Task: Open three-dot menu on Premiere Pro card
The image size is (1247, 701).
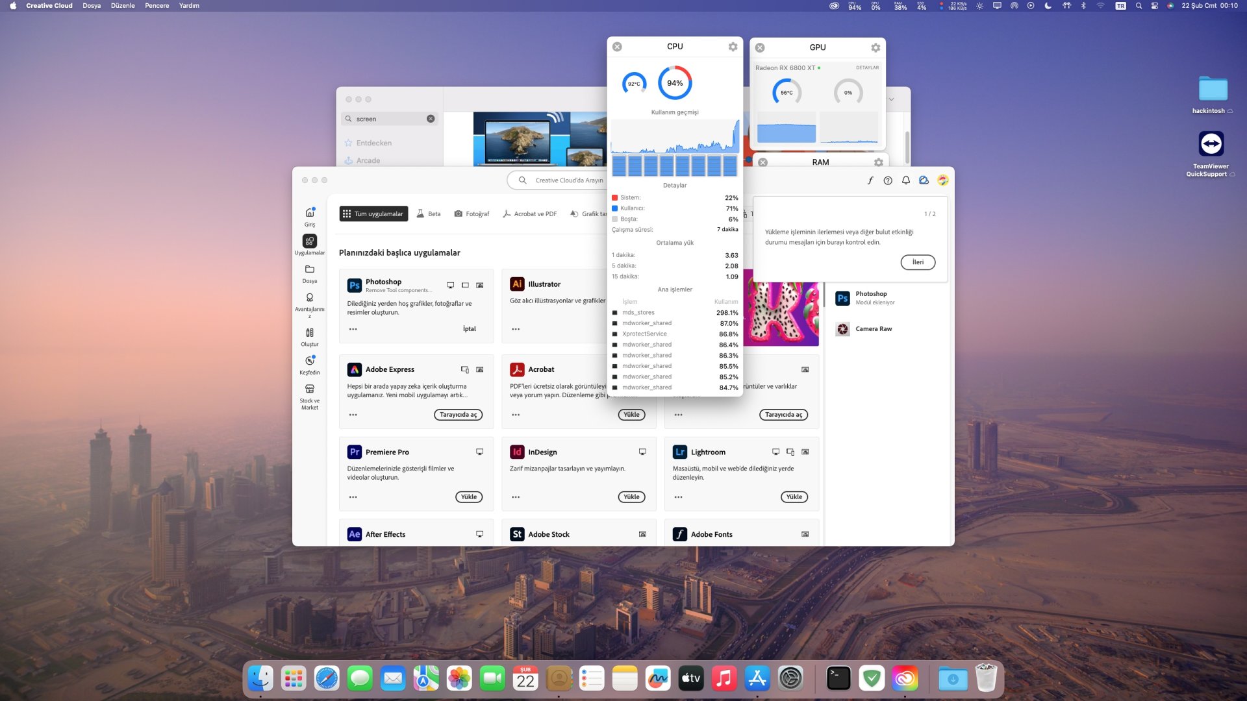Action: pyautogui.click(x=353, y=497)
